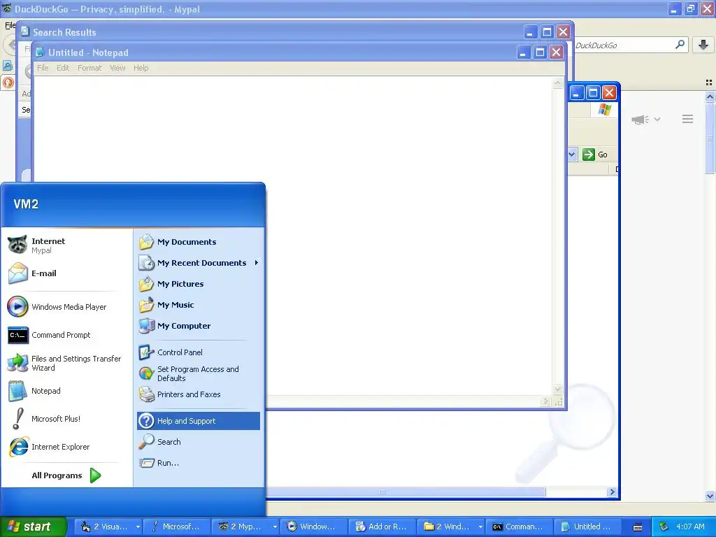Switch to Microsof... taskbar button
The image size is (716, 537).
pos(177,527)
